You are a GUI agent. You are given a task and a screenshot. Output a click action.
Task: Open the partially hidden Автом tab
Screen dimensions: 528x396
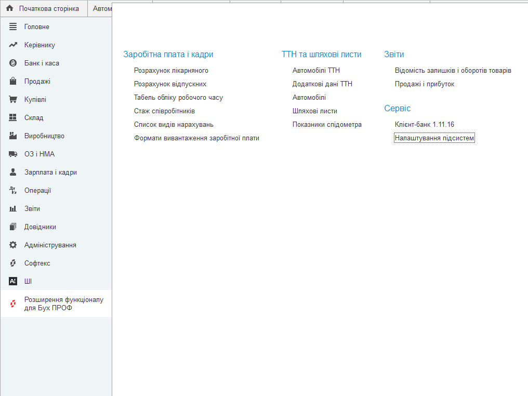pyautogui.click(x=100, y=8)
